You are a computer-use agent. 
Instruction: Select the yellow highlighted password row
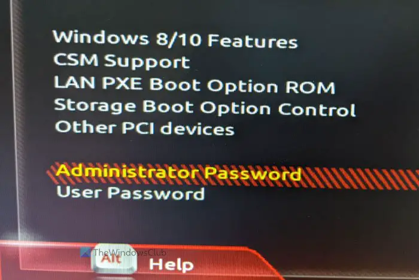(232, 174)
